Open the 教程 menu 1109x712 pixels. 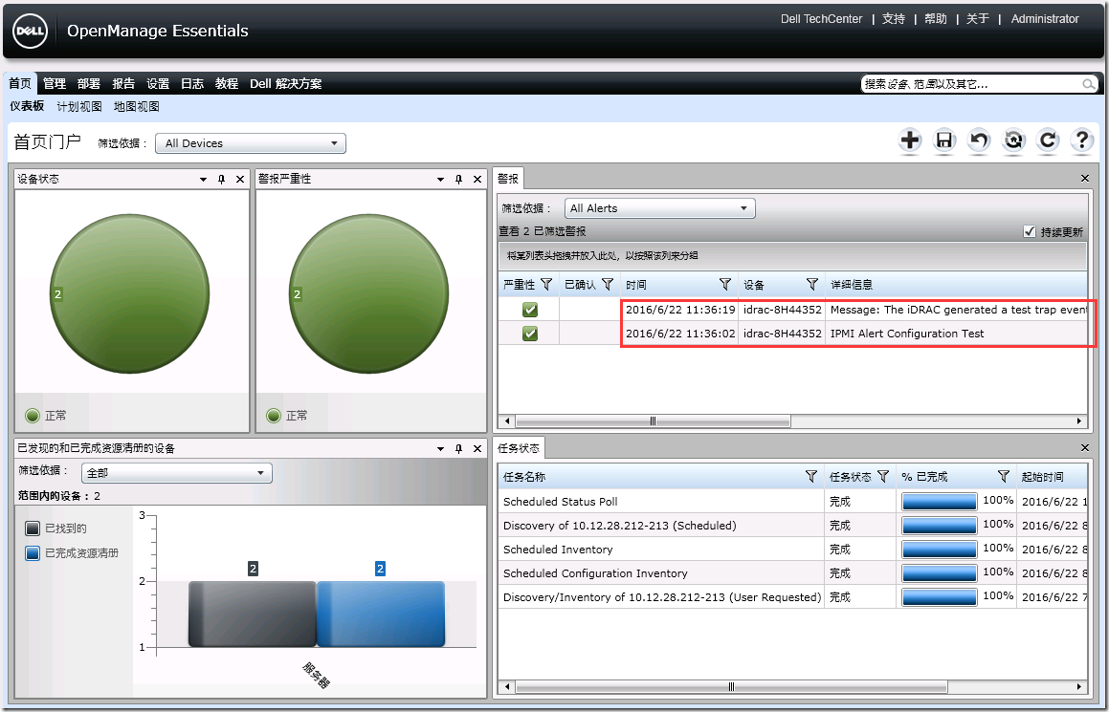[x=227, y=83]
